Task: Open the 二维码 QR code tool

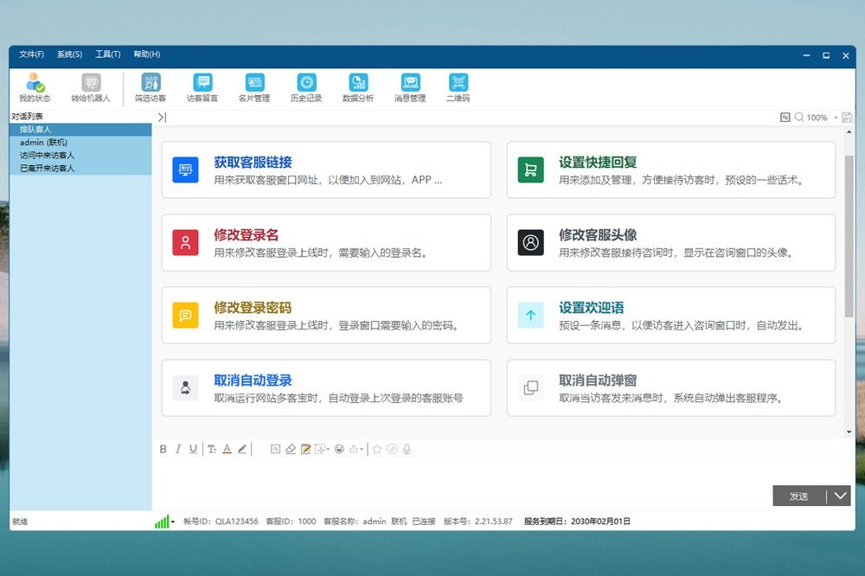Action: [458, 87]
